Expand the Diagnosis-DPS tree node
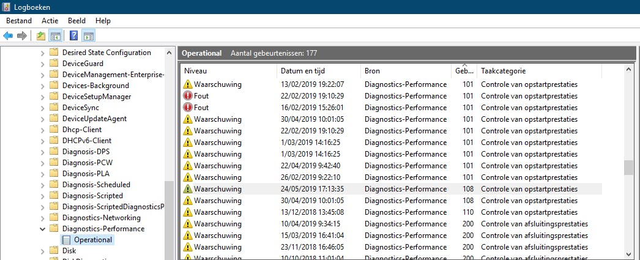The width and height of the screenshot is (640, 260). pos(42,152)
